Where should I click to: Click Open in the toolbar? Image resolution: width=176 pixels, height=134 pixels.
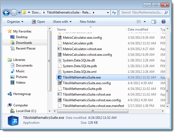pos(38,22)
